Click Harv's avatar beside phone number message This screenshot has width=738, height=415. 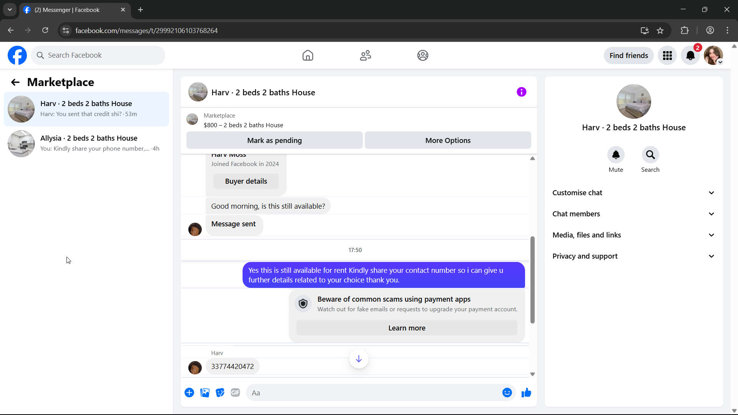pyautogui.click(x=195, y=367)
